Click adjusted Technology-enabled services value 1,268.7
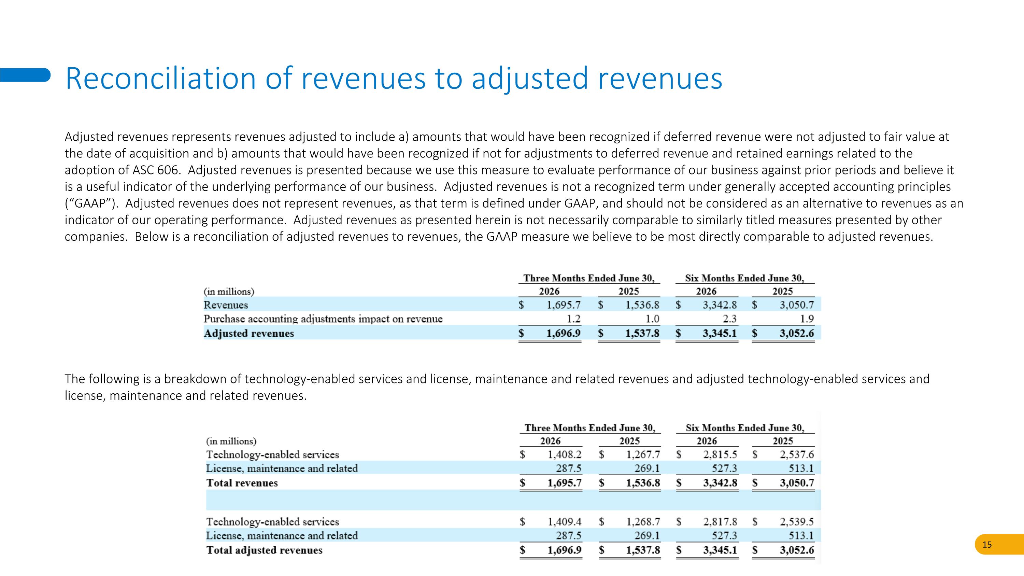Image resolution: width=1024 pixels, height=576 pixels. click(643, 521)
